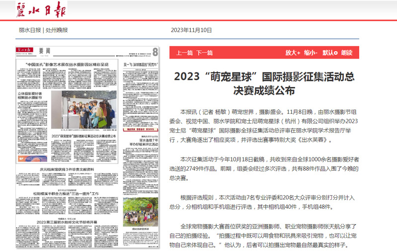Go to previous article 上一篇
Screen dimensions: 397x251
184,53
